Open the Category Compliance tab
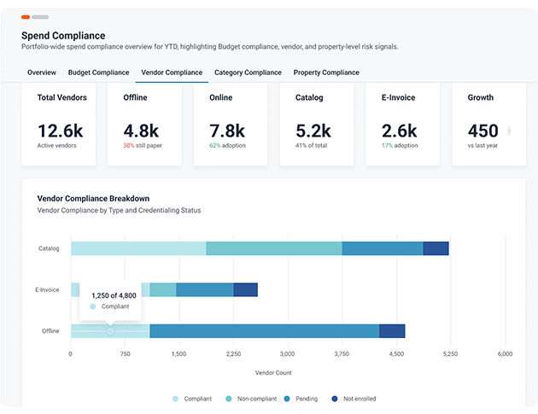This screenshot has width=538, height=414. pyautogui.click(x=248, y=73)
